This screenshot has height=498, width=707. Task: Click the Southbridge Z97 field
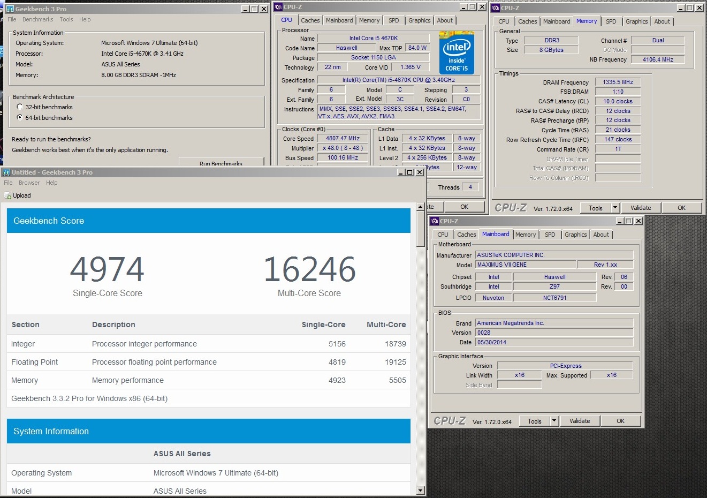(x=554, y=286)
